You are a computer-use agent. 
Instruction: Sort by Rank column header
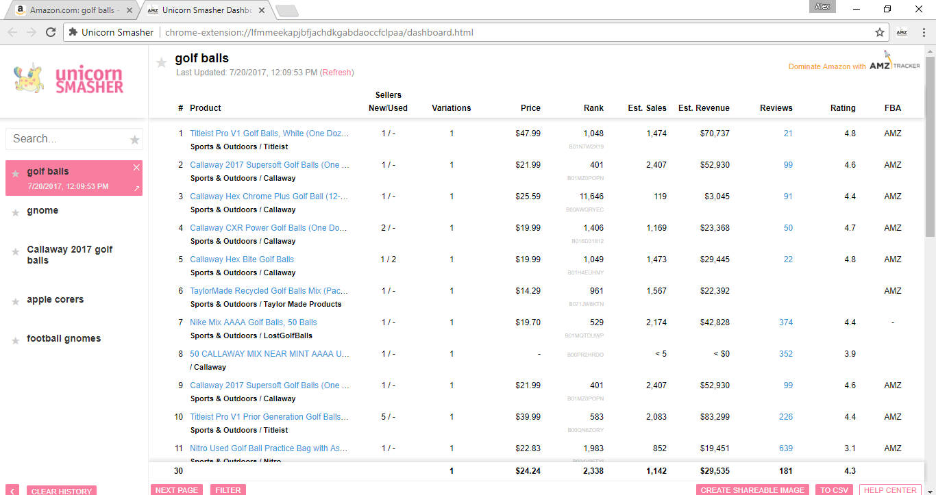click(593, 108)
